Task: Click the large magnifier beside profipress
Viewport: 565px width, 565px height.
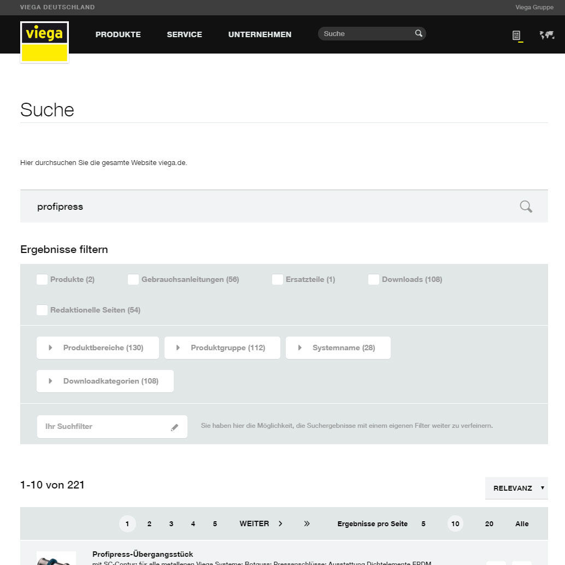Action: point(526,207)
